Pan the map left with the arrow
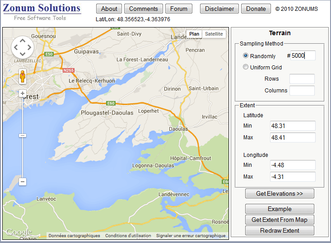The width and height of the screenshot is (331, 243). (x=16, y=47)
